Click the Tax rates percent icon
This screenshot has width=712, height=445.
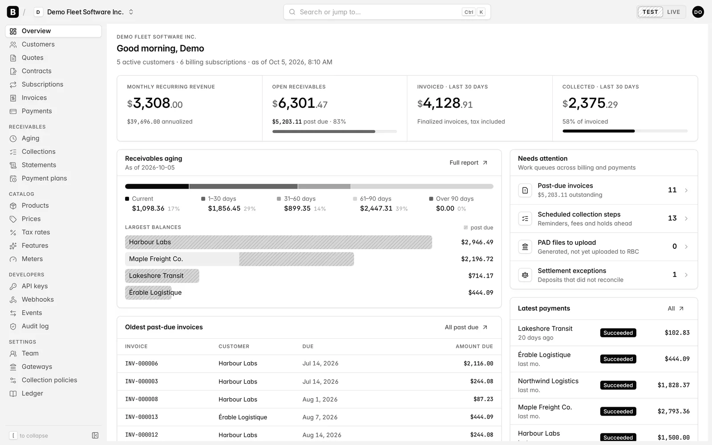(13, 232)
